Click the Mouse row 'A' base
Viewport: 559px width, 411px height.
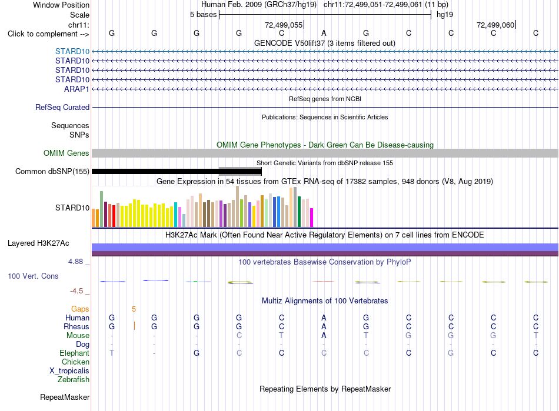pos(324,336)
